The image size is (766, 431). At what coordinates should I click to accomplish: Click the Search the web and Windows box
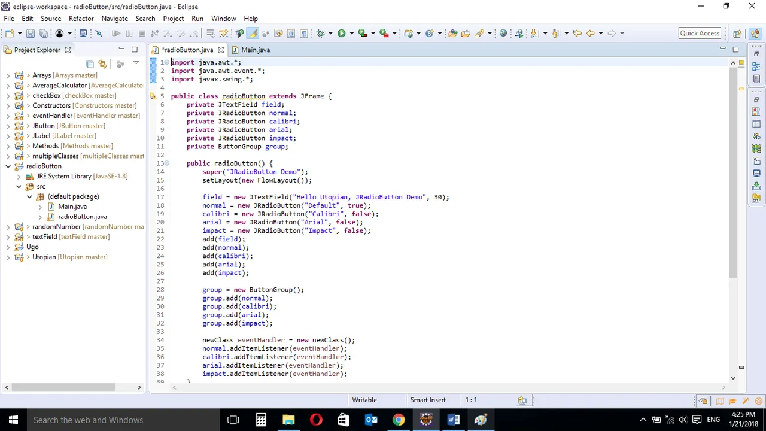123,420
